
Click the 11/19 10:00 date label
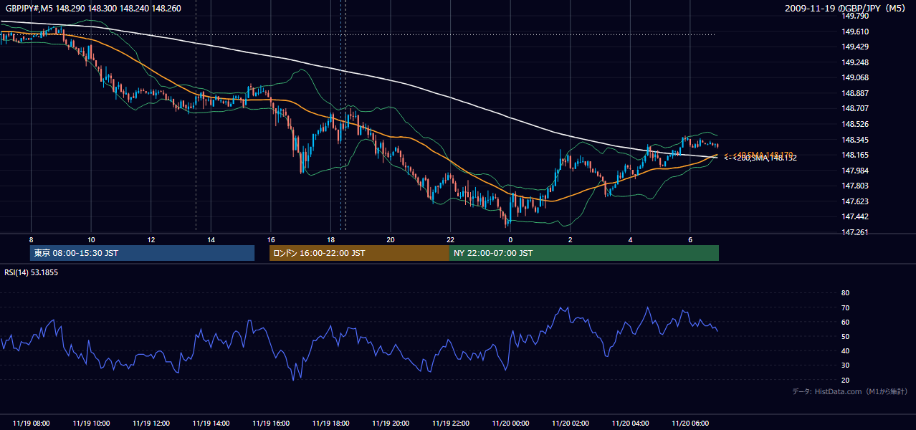(91, 424)
